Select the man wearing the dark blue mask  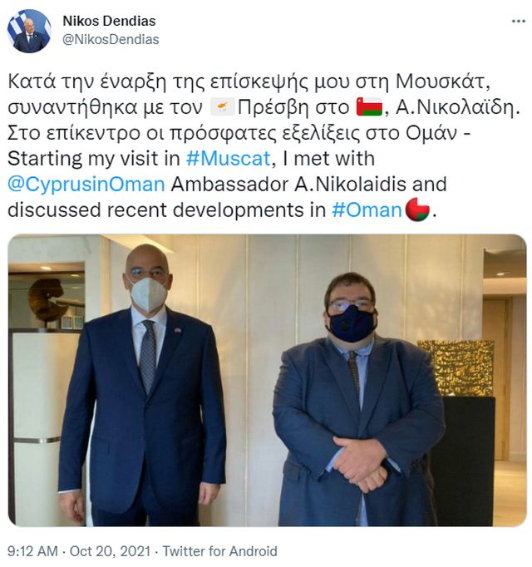358,400
